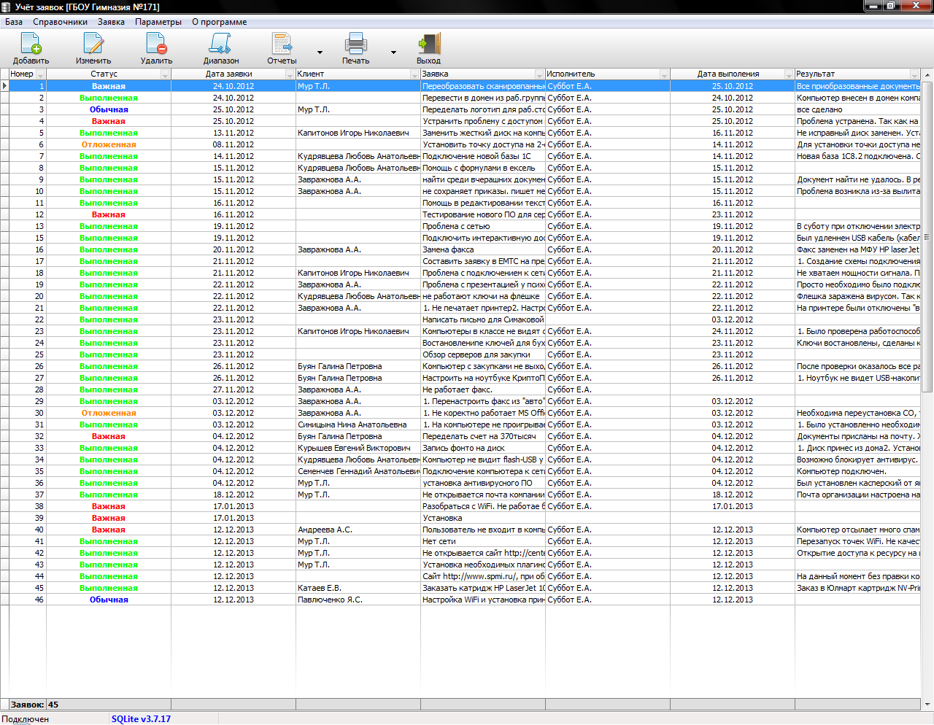This screenshot has width=934, height=725.
Task: Select the 'Важная' status in row 12
Action: (109, 214)
